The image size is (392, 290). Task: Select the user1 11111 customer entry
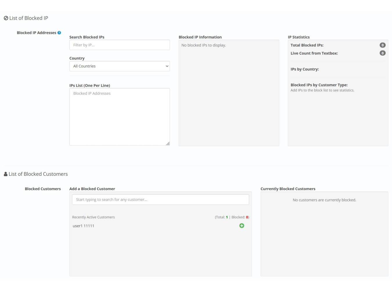[83, 226]
